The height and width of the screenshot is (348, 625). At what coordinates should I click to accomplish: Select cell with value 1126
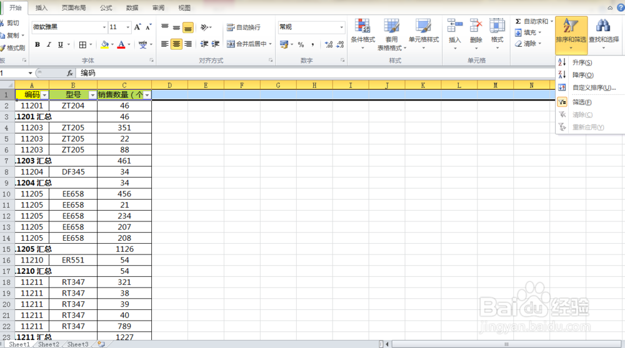click(124, 249)
